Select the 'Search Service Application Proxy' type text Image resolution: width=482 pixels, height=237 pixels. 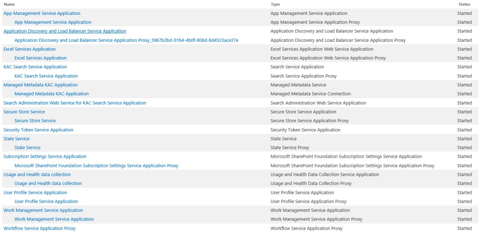pyautogui.click(x=304, y=76)
